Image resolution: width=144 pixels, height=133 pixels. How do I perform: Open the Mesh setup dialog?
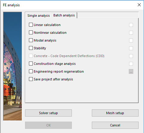point(115,113)
